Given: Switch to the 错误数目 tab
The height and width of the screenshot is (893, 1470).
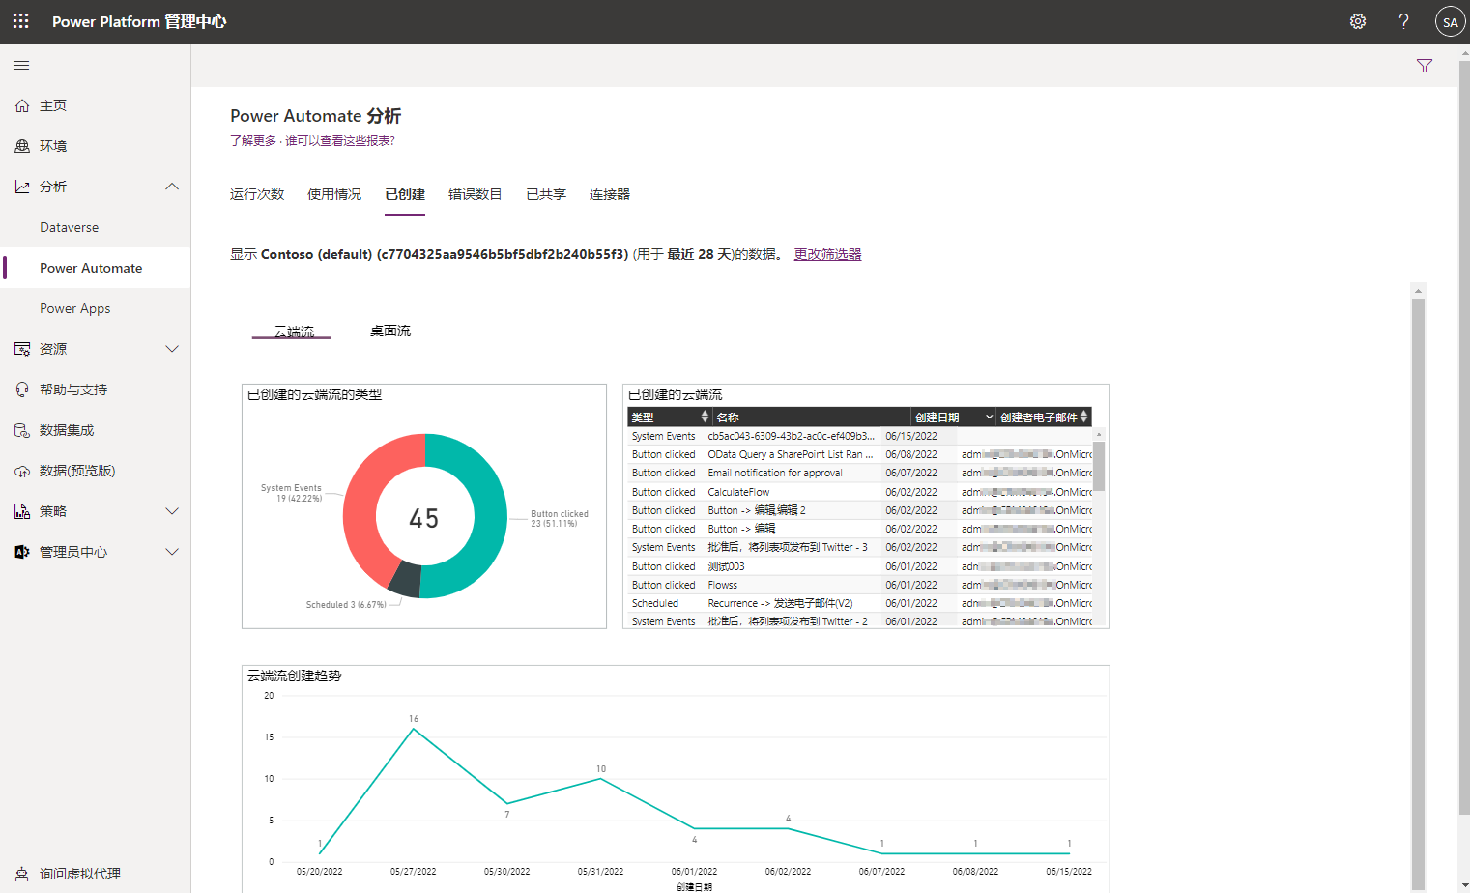Looking at the screenshot, I should 476,194.
